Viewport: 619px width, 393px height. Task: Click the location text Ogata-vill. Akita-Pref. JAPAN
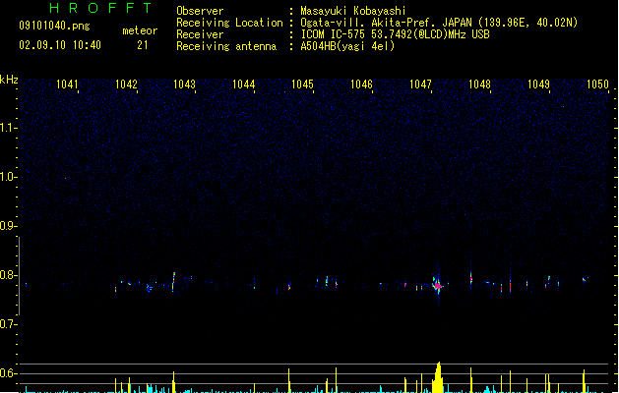386,23
